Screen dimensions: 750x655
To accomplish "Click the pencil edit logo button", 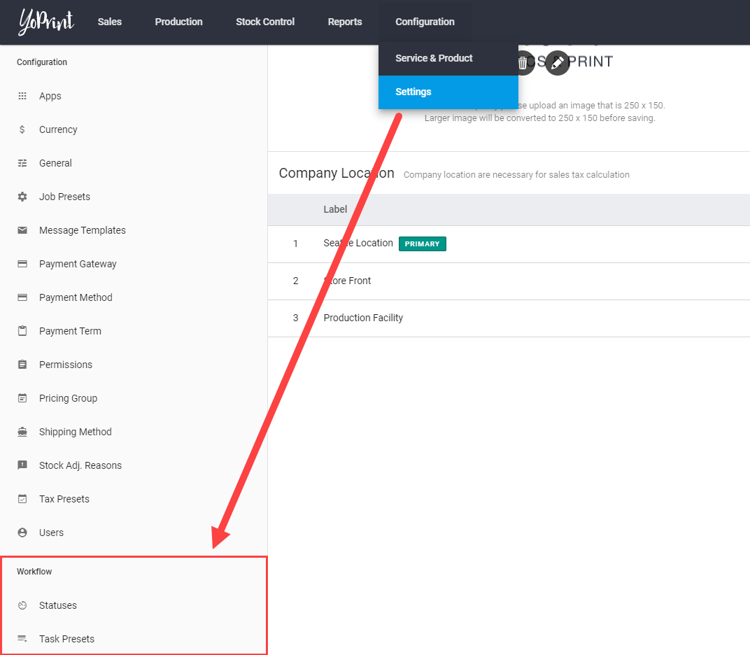I will pos(557,63).
